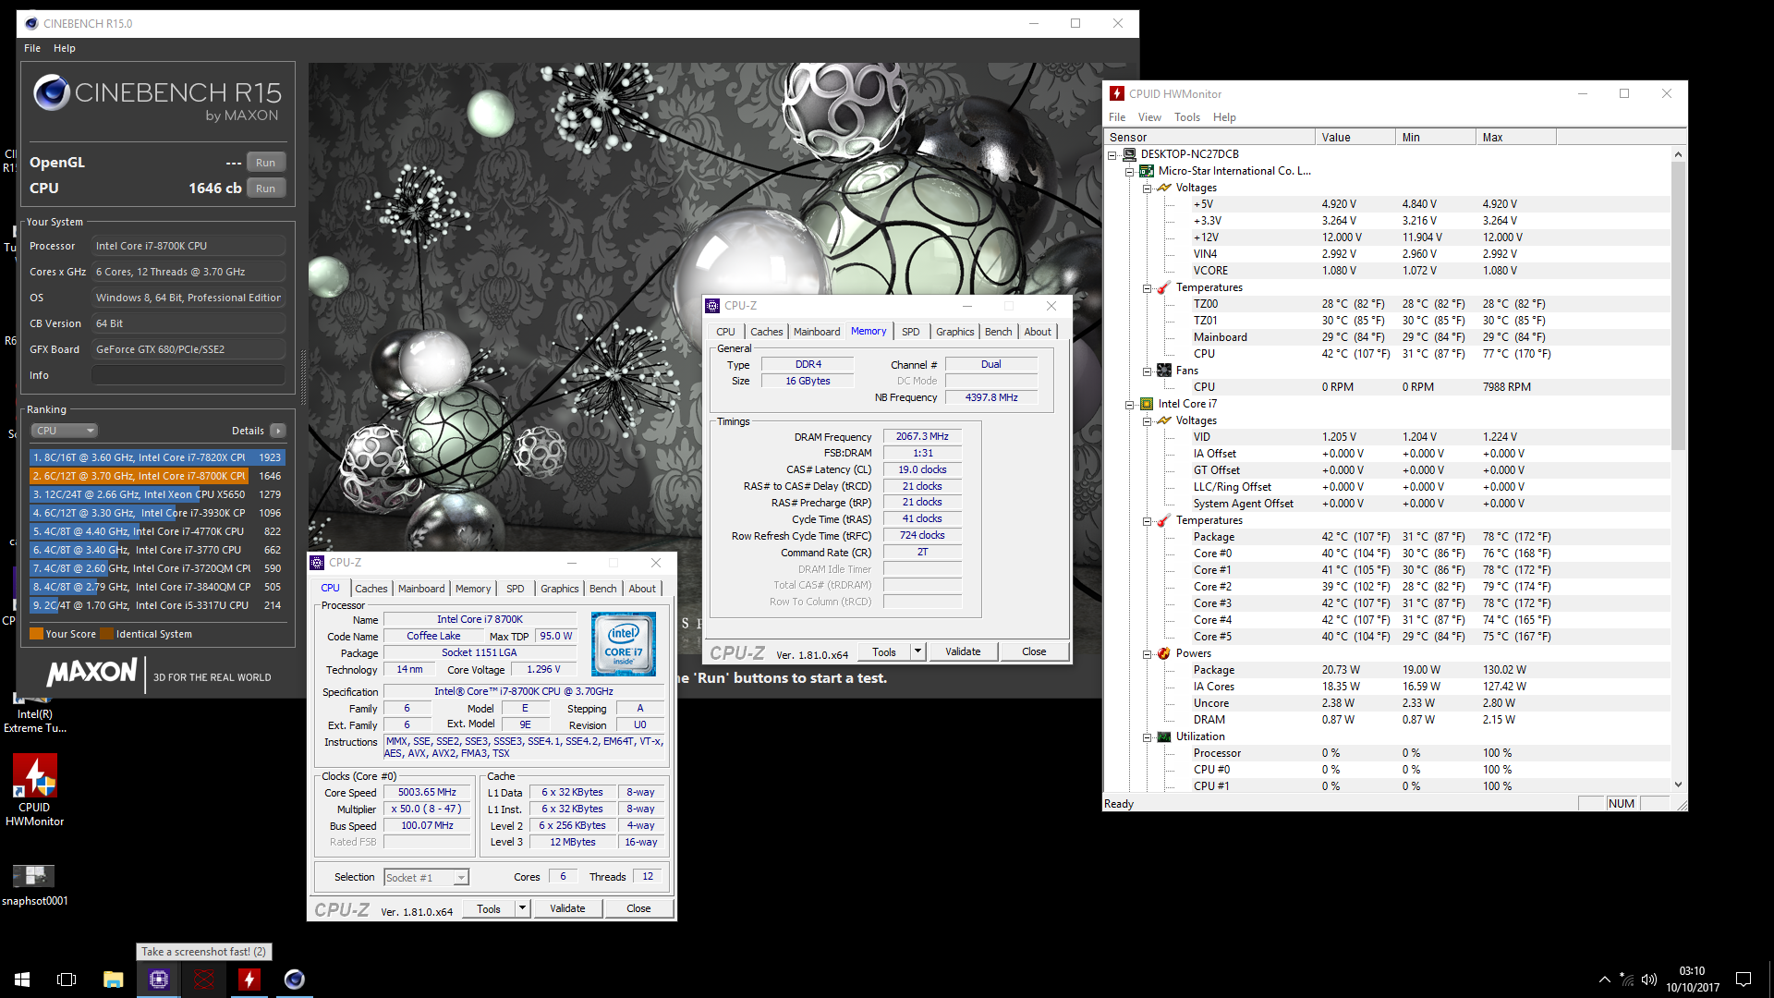
Task: Open CPUID HWMonitor desktop shortcut
Action: 34,790
